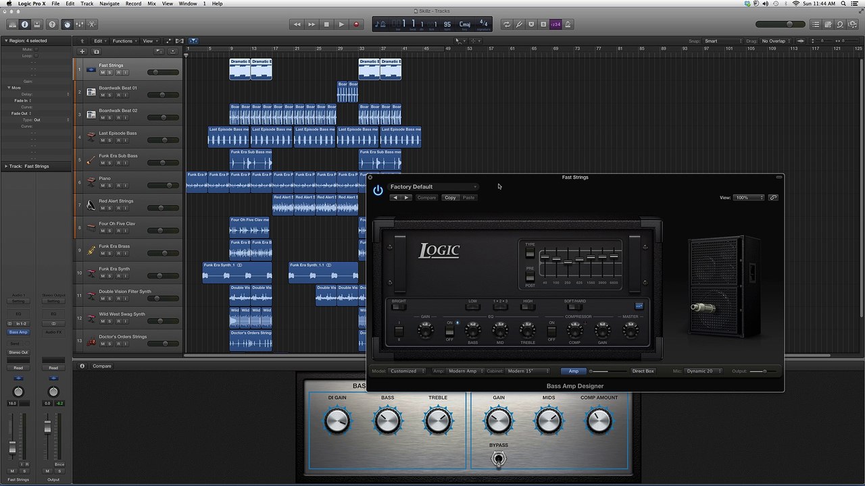Open the tracks area Functions menu
This screenshot has width=865, height=486.
click(x=124, y=40)
